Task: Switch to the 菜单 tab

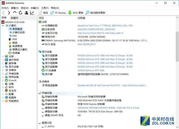Action: [4, 18]
